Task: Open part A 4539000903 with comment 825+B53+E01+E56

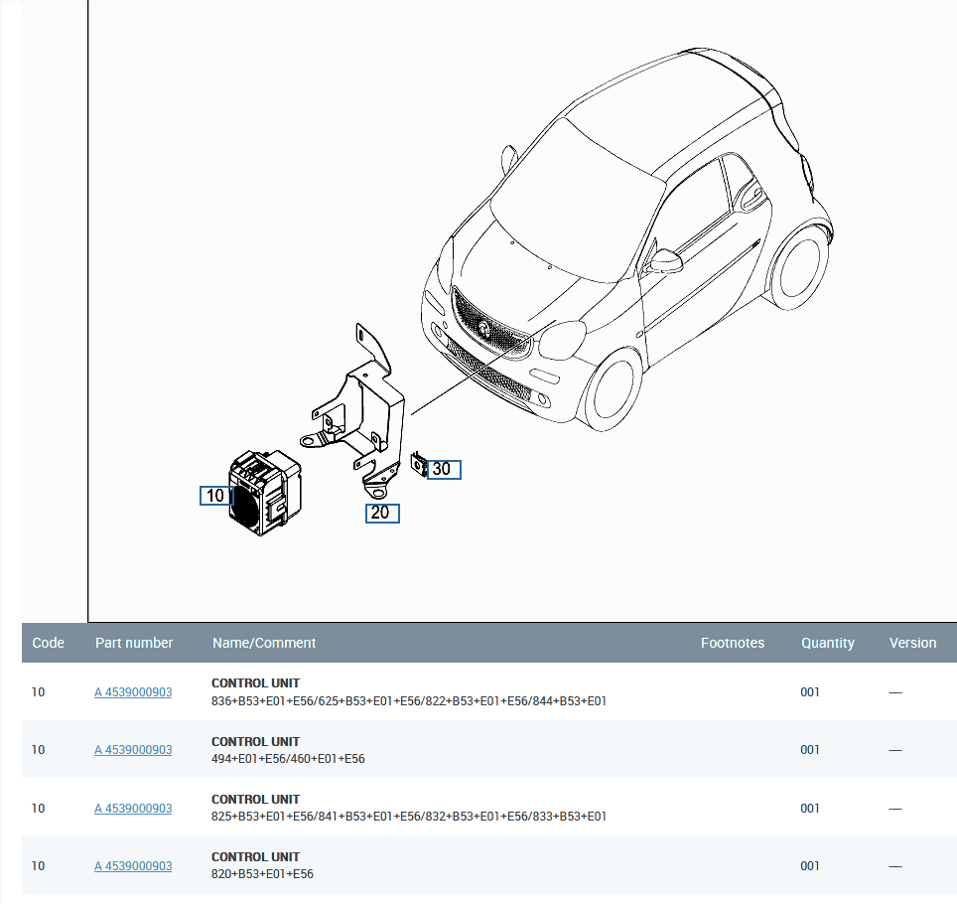Action: pos(133,808)
